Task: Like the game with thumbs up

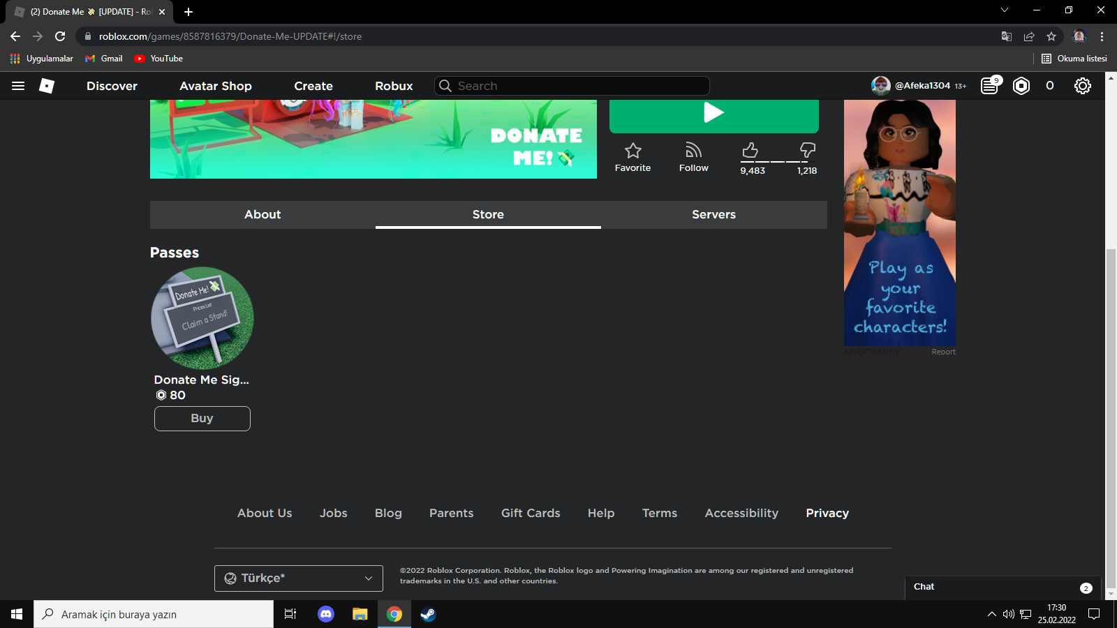Action: pos(751,151)
